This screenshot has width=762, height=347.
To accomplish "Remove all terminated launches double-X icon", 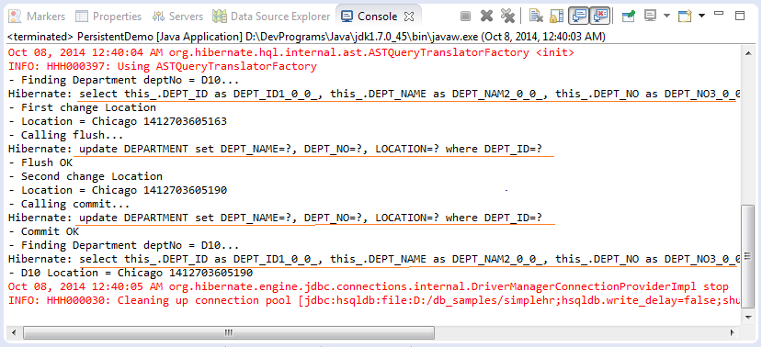I will 507,17.
